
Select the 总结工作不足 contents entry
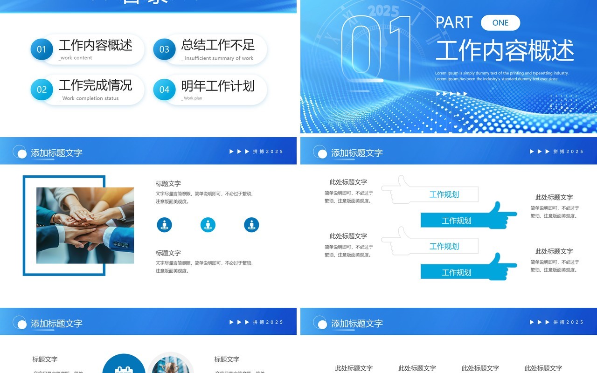(x=218, y=45)
